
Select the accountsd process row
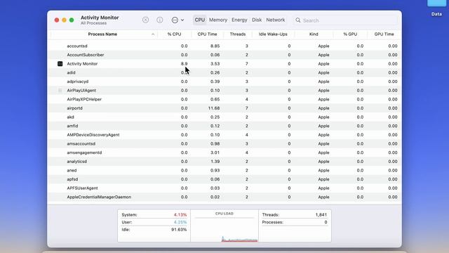(224, 46)
